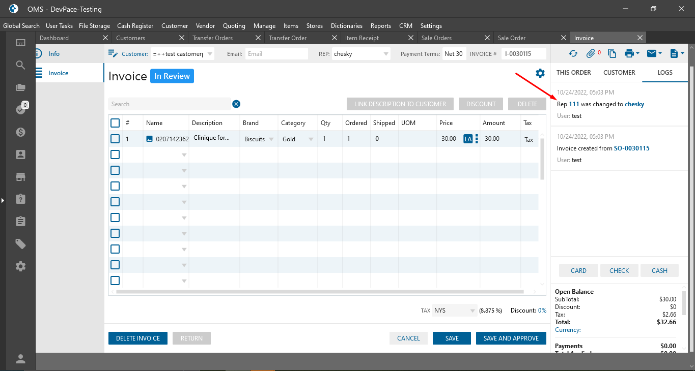Click the dollar sign sidebar icon
The width and height of the screenshot is (695, 371).
pyautogui.click(x=20, y=132)
